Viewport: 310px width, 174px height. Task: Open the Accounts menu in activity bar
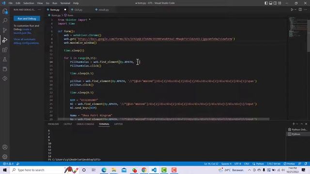coord(5,147)
